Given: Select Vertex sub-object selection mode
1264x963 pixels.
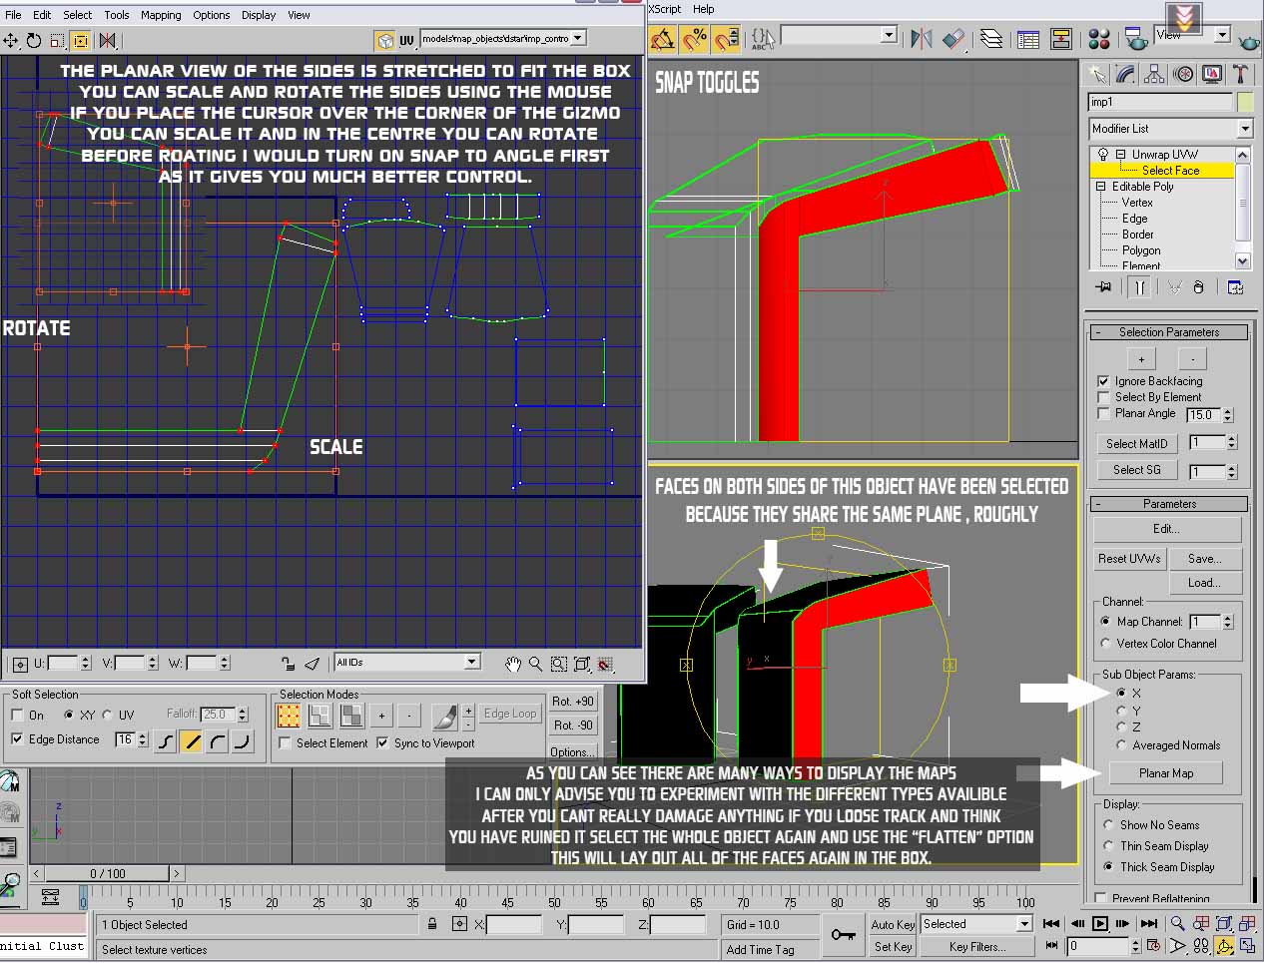Looking at the screenshot, I should point(289,716).
